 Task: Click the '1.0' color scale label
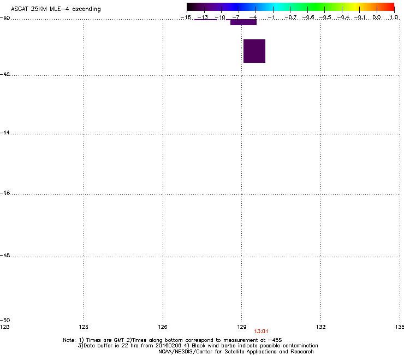click(394, 17)
